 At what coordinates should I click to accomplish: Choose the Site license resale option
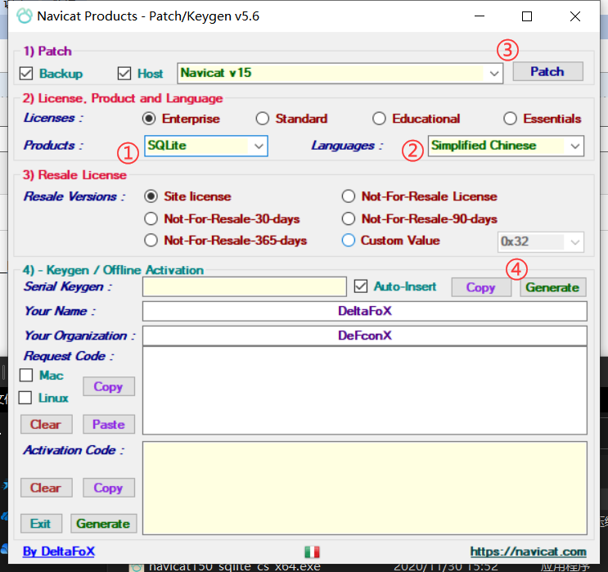click(151, 196)
